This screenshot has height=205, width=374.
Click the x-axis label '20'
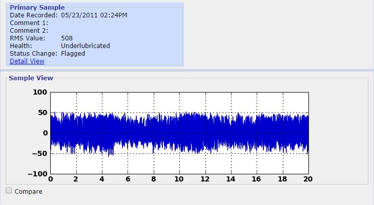(308, 179)
